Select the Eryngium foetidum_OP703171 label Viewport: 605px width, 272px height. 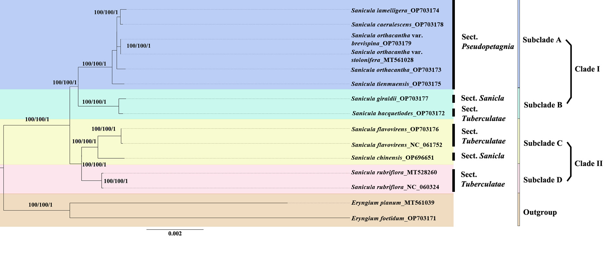click(x=393, y=218)
